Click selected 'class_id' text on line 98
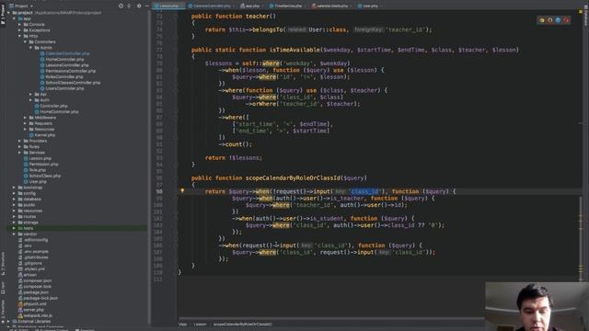589x331 pixels. [x=365, y=191]
